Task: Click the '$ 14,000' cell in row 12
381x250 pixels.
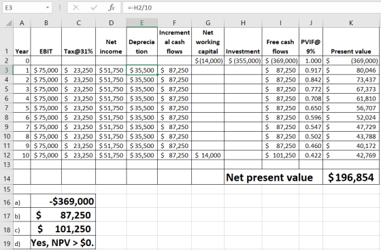Action: [x=208, y=155]
